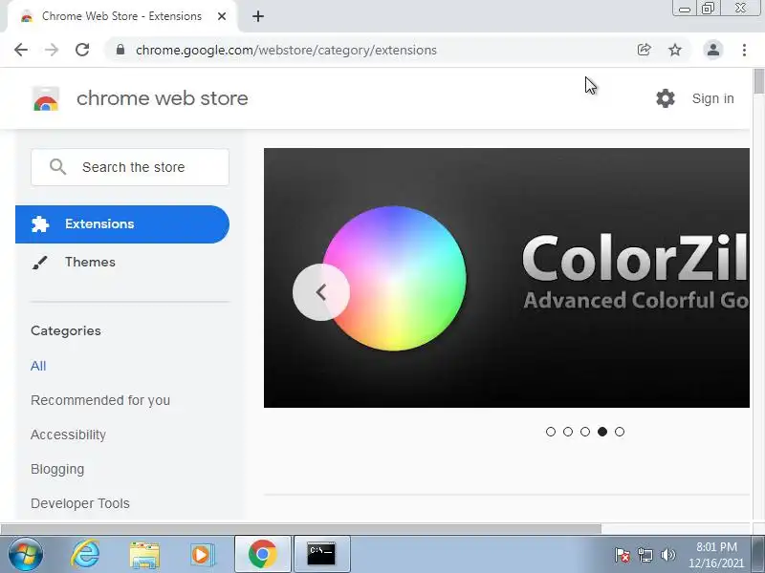Open the Windows Start menu

[x=26, y=555]
